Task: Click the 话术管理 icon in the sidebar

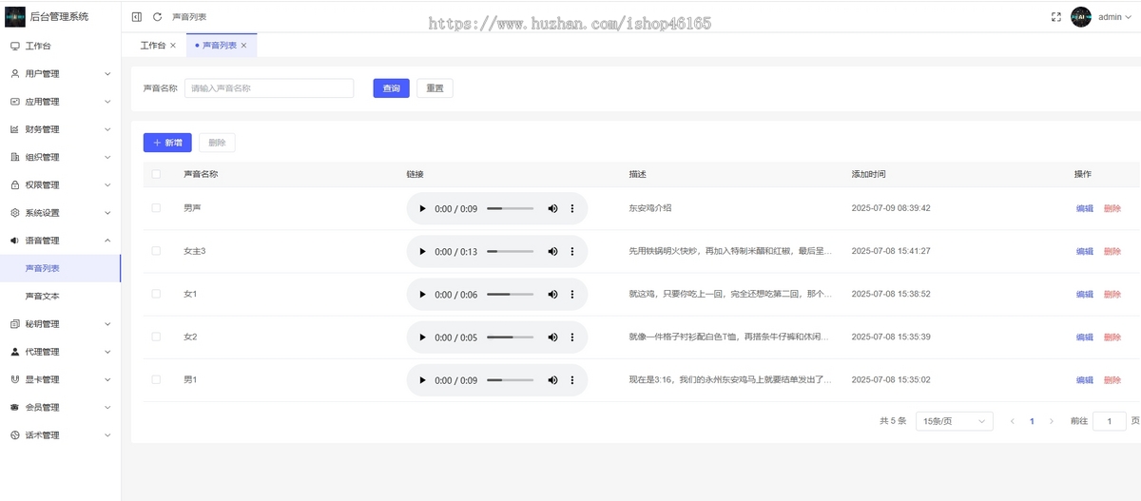Action: coord(14,435)
